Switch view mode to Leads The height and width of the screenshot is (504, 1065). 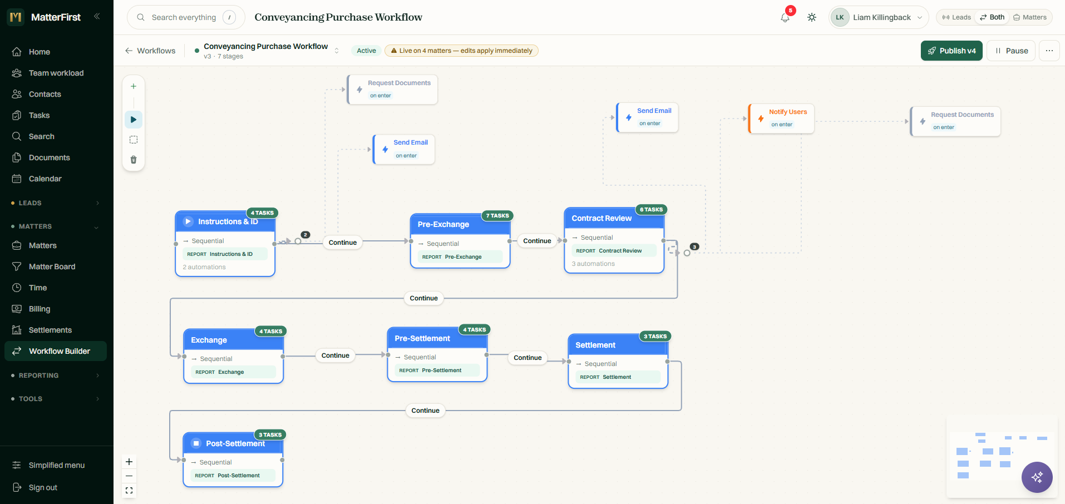tap(956, 17)
